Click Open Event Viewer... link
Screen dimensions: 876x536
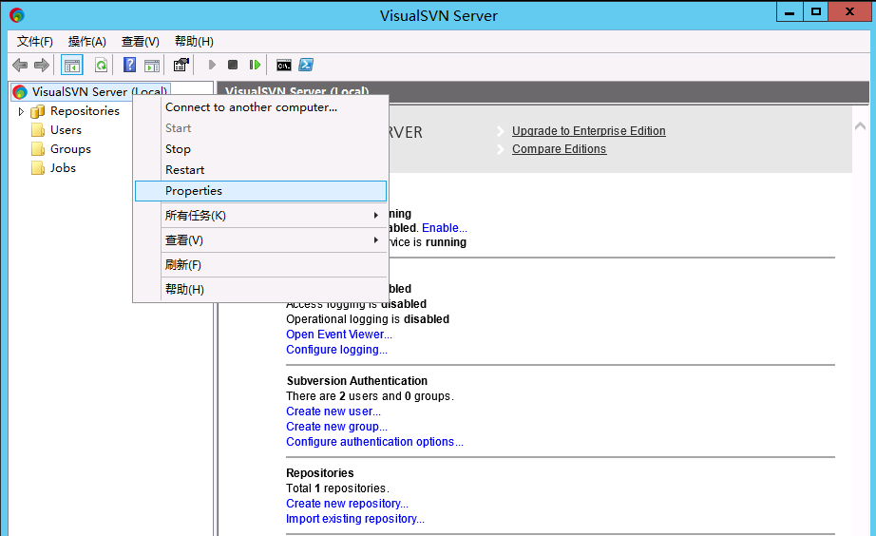(x=339, y=335)
